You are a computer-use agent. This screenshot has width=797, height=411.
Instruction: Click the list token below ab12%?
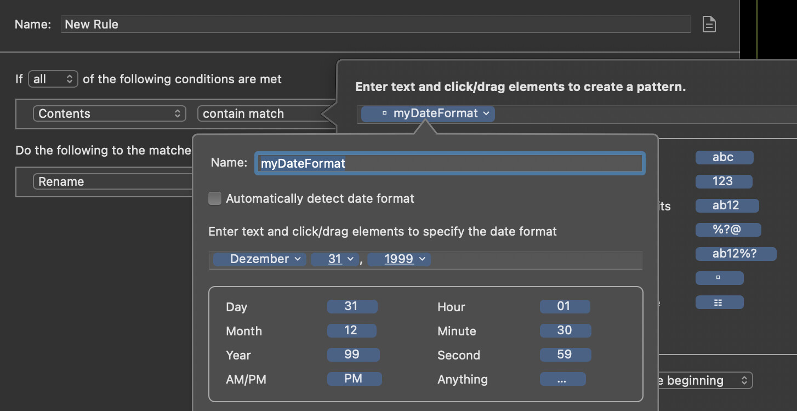click(x=720, y=302)
